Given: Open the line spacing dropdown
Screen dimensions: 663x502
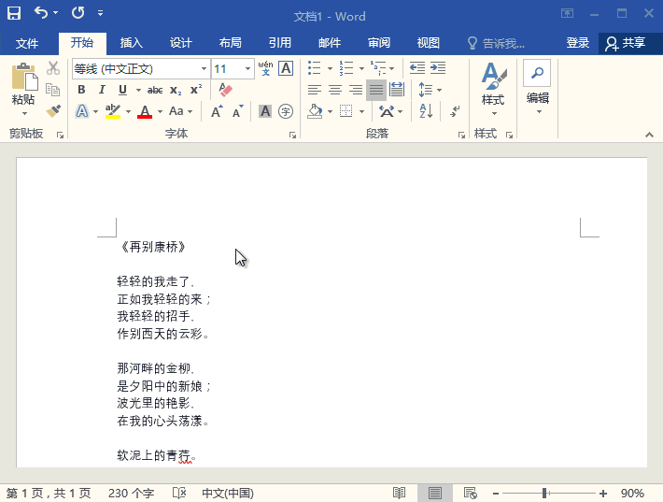Looking at the screenshot, I should (439, 90).
